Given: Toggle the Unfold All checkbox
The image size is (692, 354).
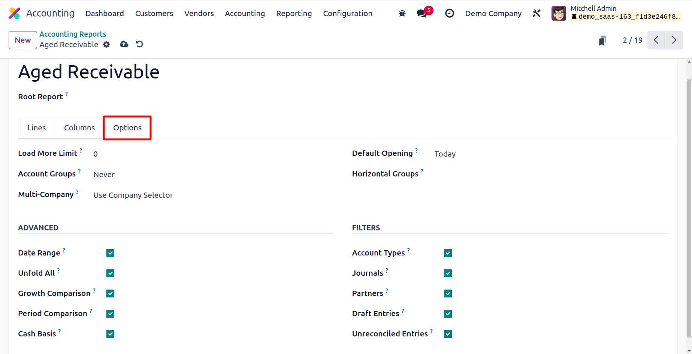Looking at the screenshot, I should point(110,273).
